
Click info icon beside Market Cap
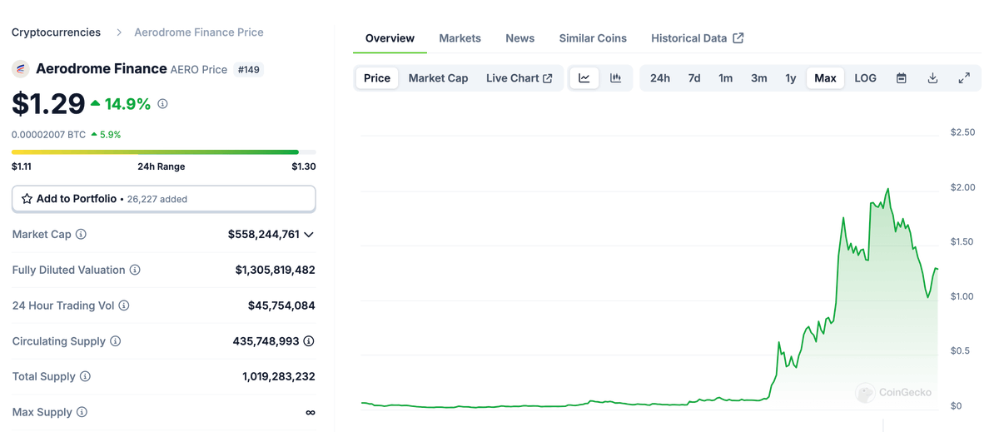point(81,235)
